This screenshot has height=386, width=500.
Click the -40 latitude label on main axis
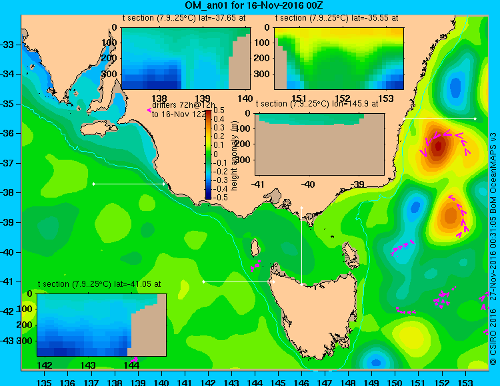point(7,252)
